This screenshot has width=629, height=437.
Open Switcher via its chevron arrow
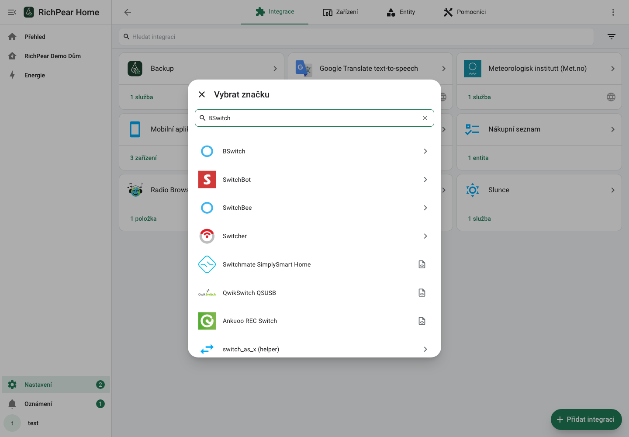[x=425, y=236]
